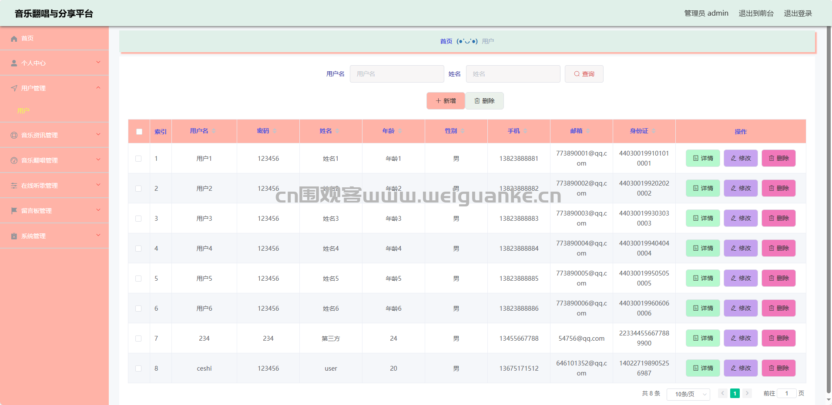Check the row checkbox for 用户4
Viewport: 832px width, 405px height.
coord(138,249)
